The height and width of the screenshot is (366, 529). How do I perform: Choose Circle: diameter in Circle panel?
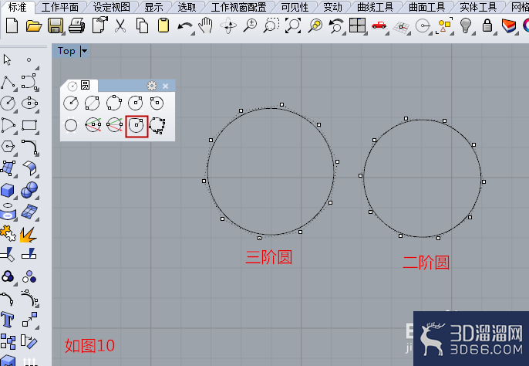click(x=92, y=103)
